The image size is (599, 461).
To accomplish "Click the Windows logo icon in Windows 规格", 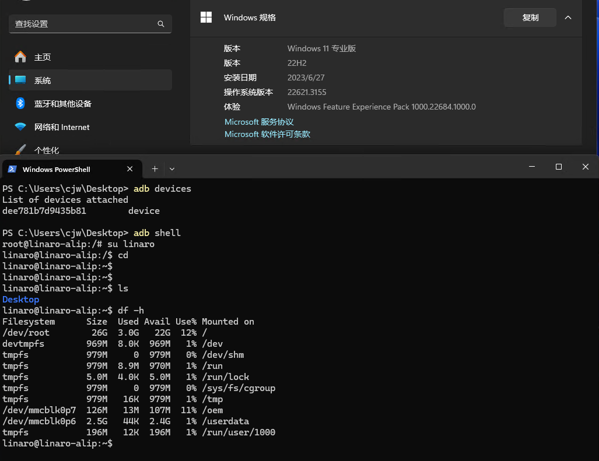I will (x=206, y=17).
